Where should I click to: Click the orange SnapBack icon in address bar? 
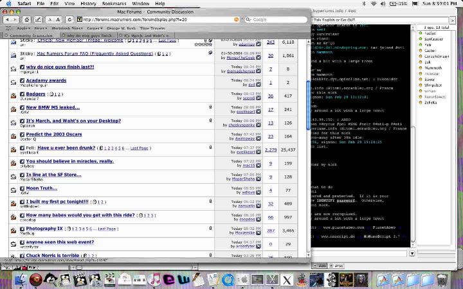point(237,19)
